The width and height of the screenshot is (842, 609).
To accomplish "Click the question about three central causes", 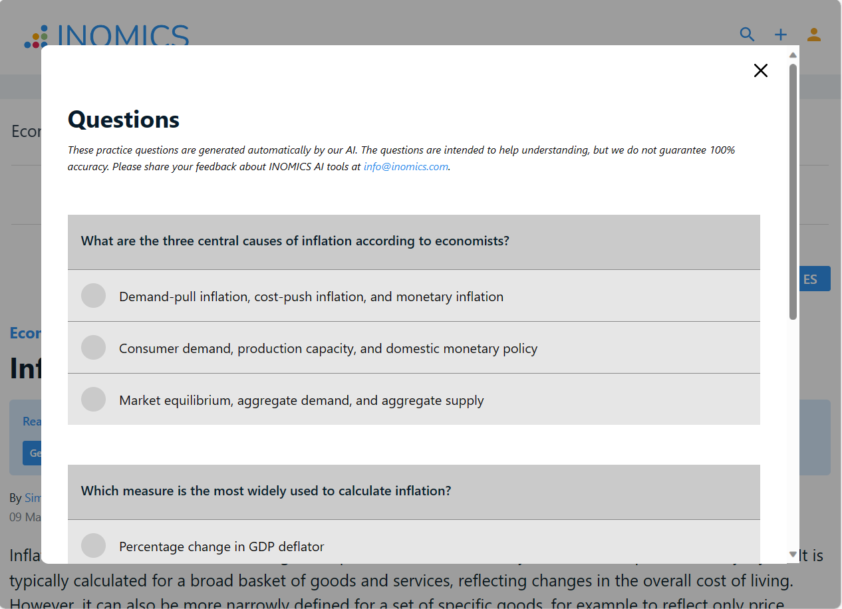I will (x=295, y=241).
